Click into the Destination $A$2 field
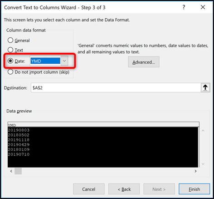The image size is (214, 199). 116,87
